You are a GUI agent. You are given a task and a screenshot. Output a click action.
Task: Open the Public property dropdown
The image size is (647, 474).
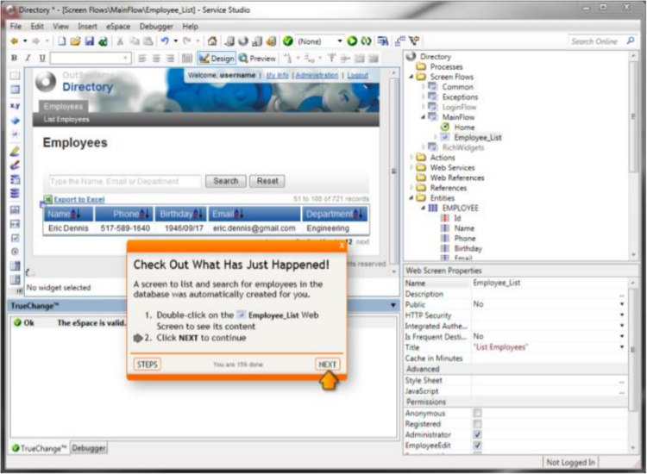621,304
